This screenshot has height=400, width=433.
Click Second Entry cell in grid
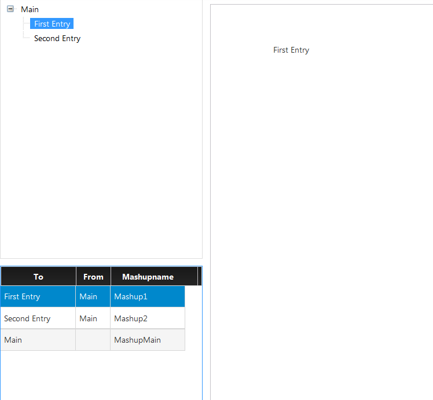point(38,318)
